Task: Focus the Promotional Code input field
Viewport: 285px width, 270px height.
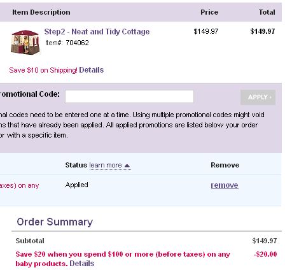Action: click(129, 97)
